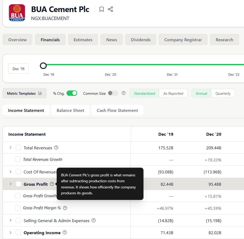Check the Gross Profit checkbox
The width and height of the screenshot is (244, 239).
coord(18,184)
